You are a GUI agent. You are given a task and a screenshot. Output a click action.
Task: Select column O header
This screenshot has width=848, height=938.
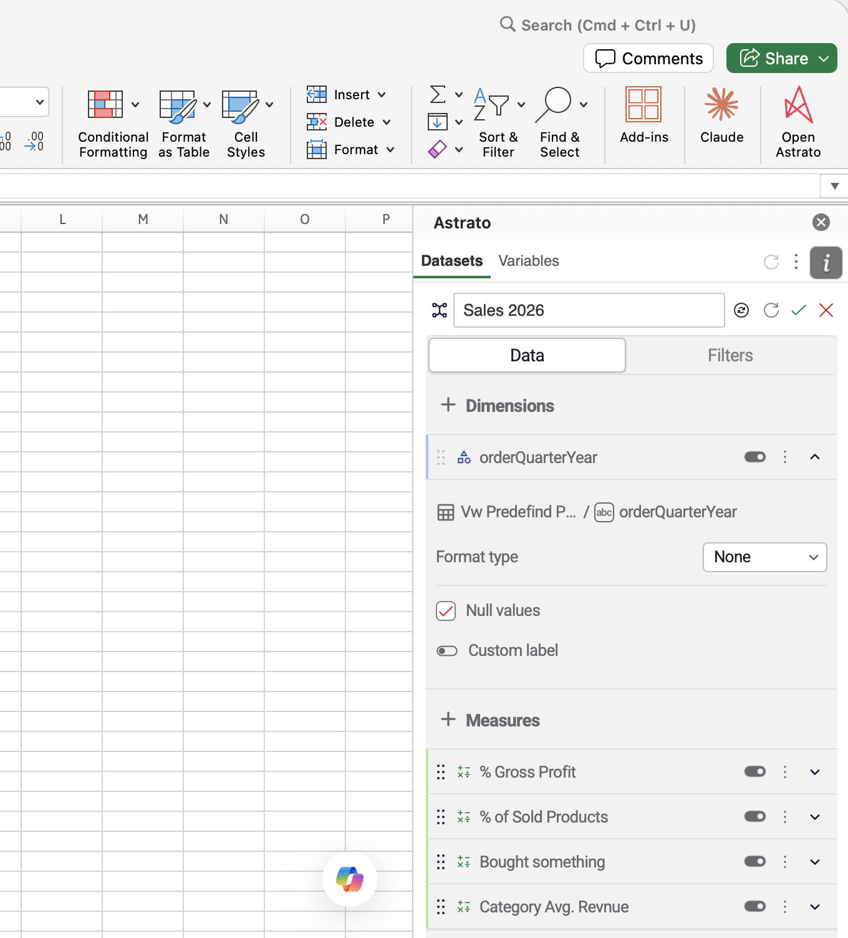305,219
